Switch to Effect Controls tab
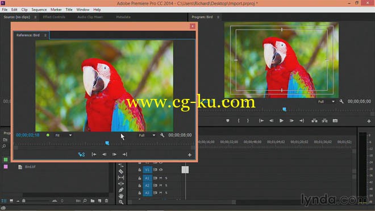This screenshot has width=375, height=211. (54, 17)
